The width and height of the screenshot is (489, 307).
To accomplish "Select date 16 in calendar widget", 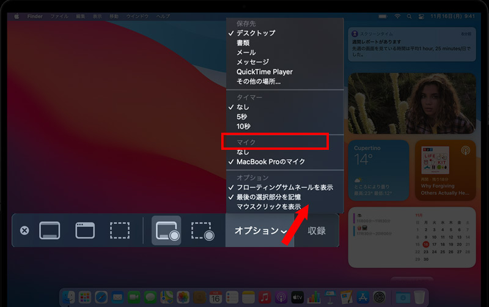I will [425, 244].
